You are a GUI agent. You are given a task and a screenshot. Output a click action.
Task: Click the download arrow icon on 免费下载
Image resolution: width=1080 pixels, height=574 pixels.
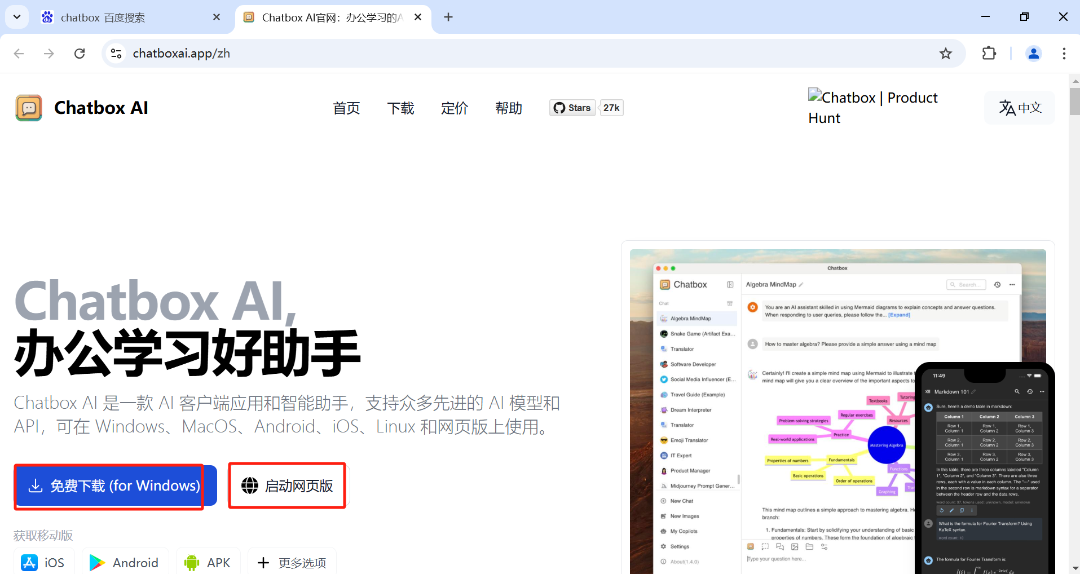pyautogui.click(x=36, y=485)
